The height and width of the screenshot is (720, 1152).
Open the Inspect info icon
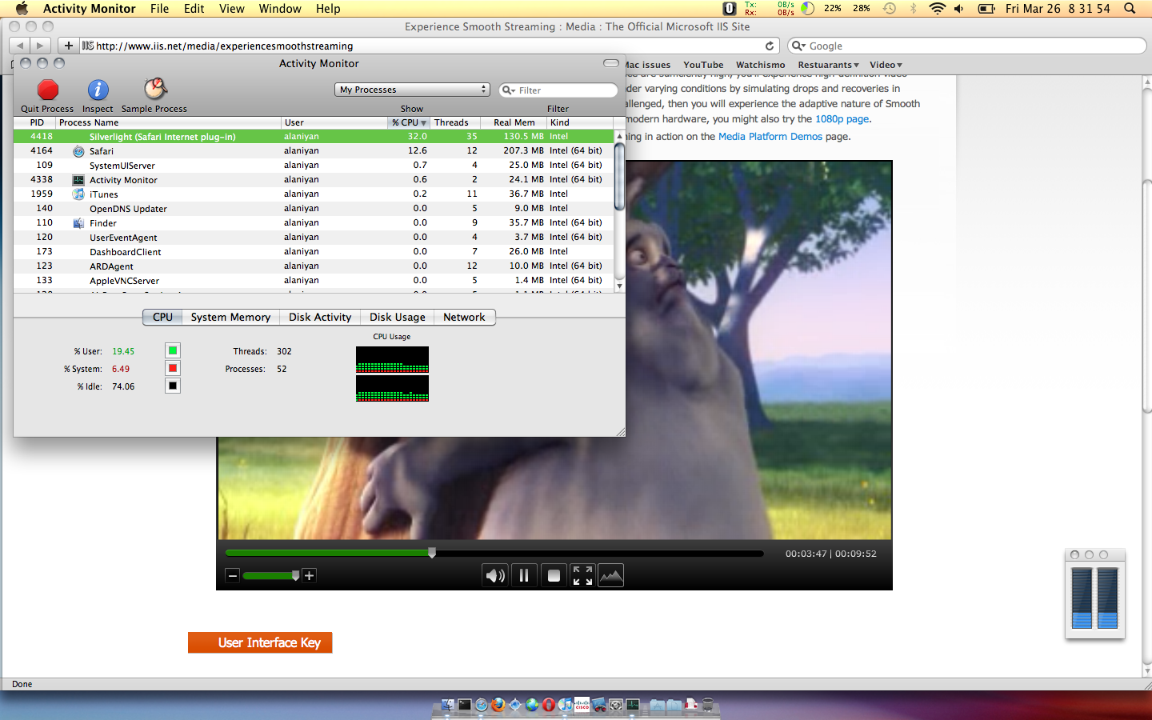(98, 90)
